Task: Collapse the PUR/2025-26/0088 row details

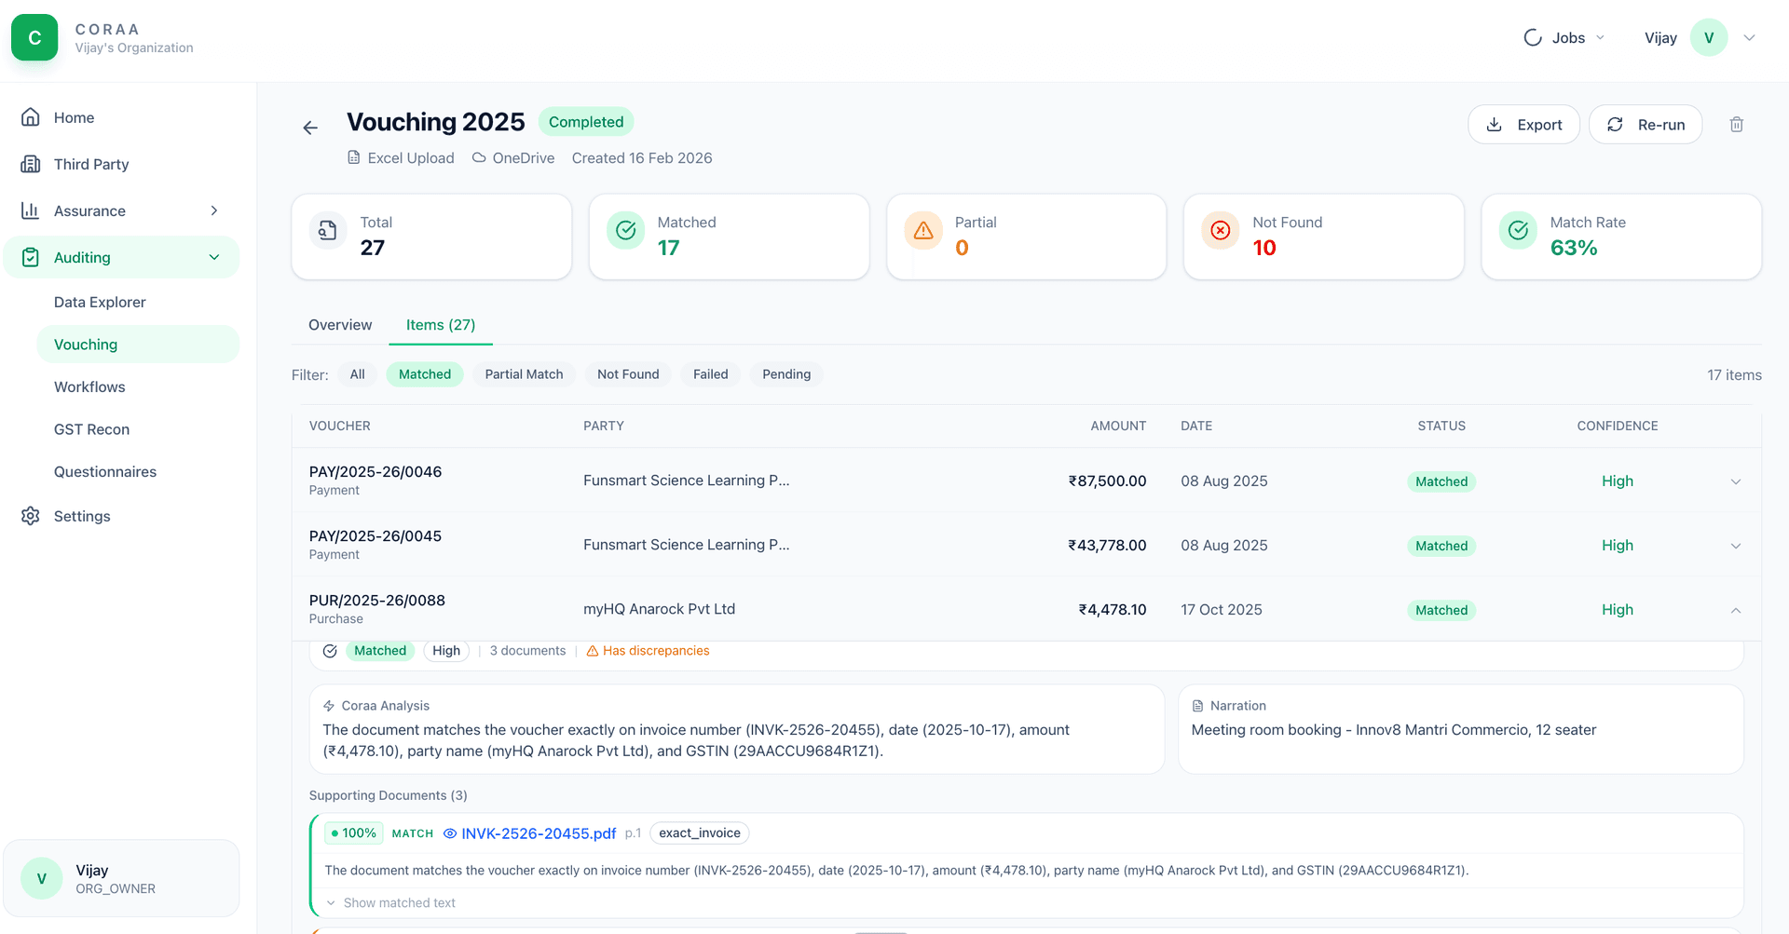Action: [1735, 610]
